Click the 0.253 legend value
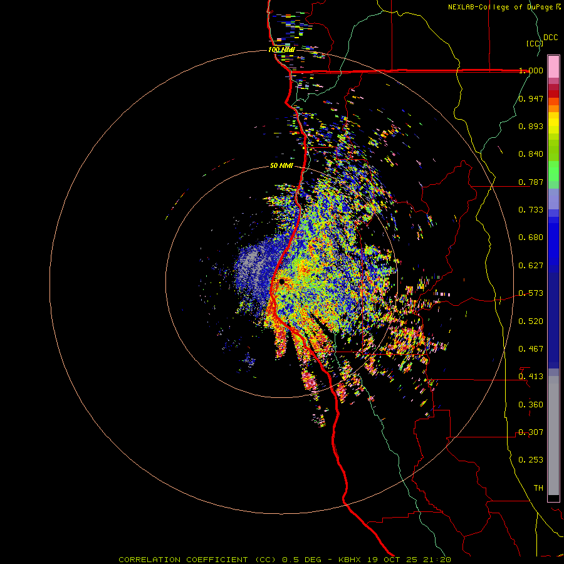The height and width of the screenshot is (564, 564). pos(531,460)
